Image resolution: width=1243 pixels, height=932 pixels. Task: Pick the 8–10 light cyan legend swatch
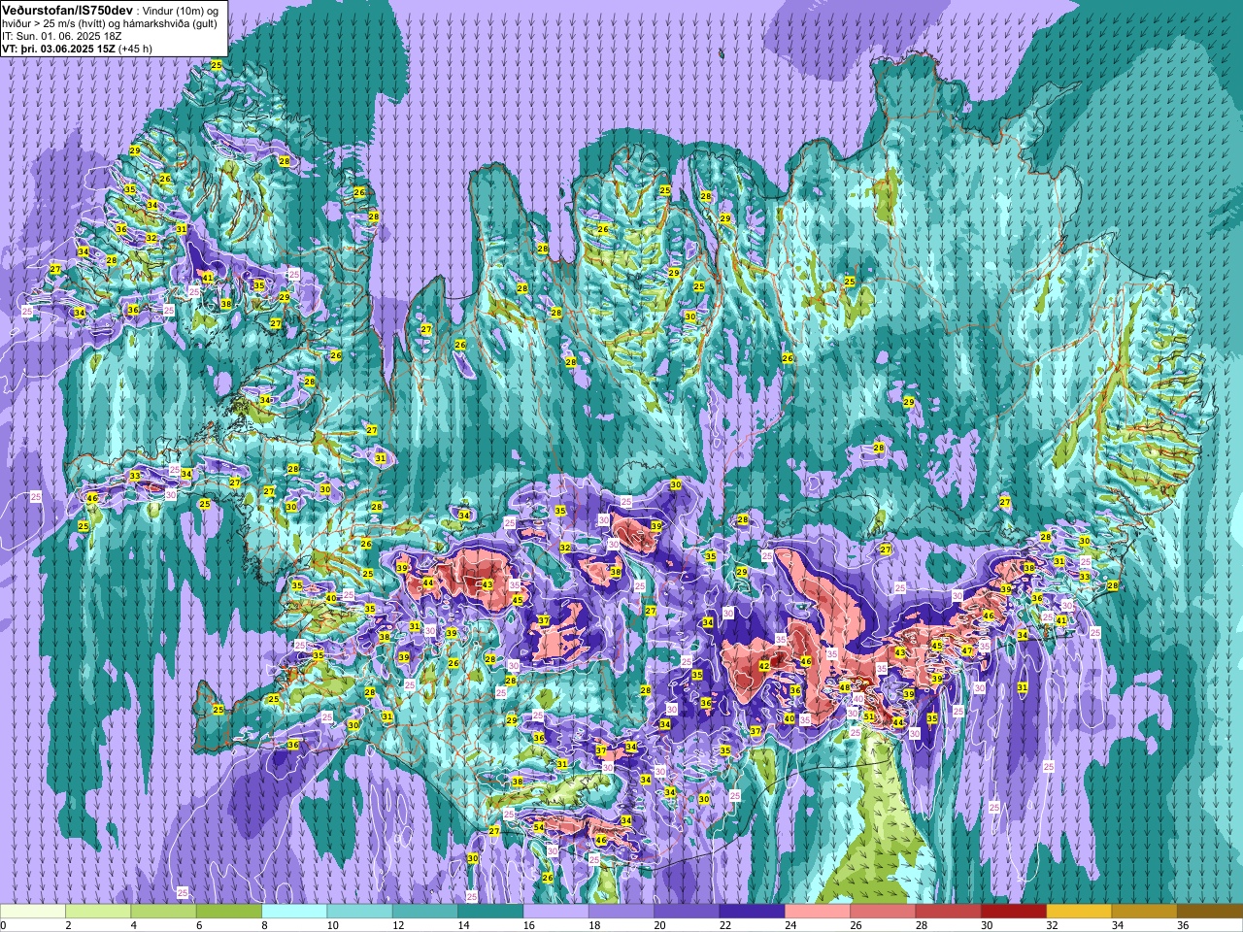click(294, 912)
